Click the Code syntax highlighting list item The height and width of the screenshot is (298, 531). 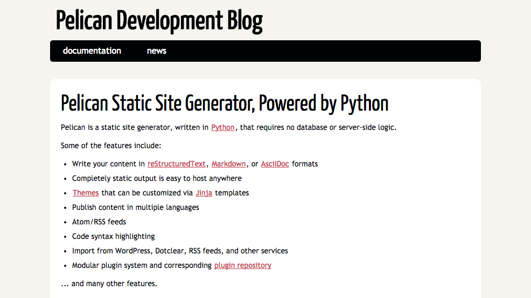coord(113,236)
